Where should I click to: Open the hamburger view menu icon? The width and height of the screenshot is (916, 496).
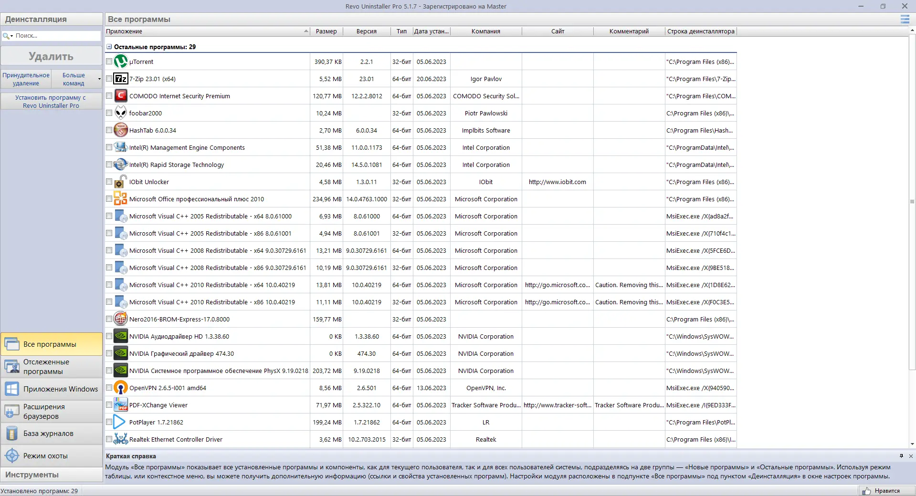pyautogui.click(x=905, y=19)
